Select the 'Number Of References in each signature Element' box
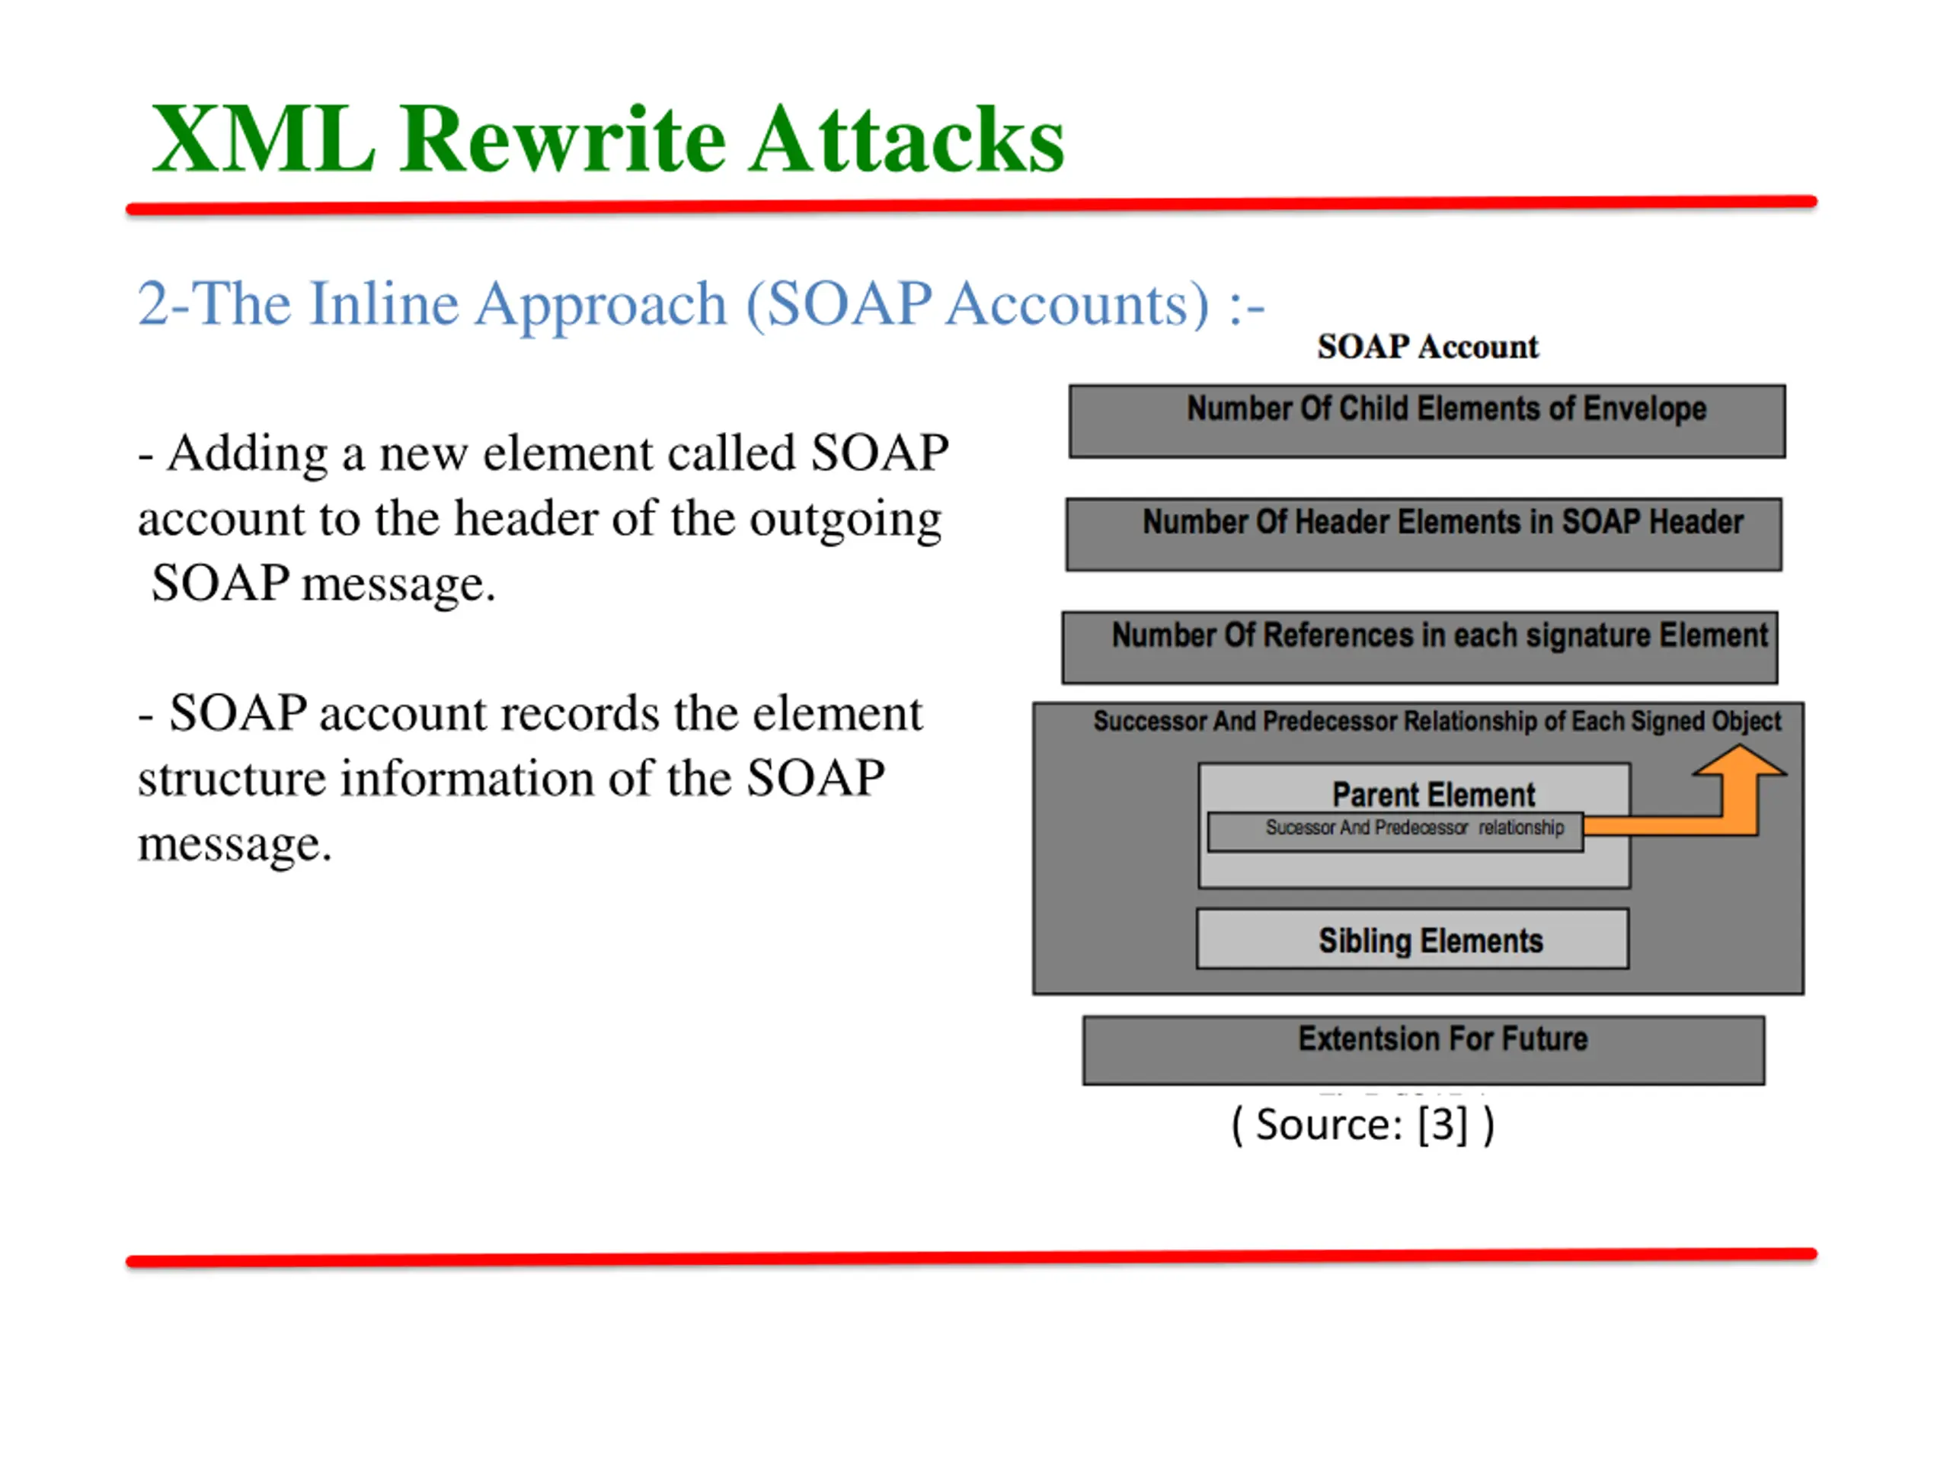Screen dimensions: 1950x1463 [x=1419, y=647]
